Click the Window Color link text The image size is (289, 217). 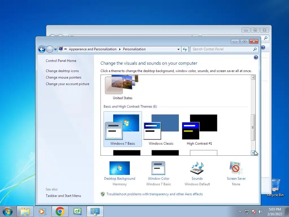pyautogui.click(x=159, y=179)
